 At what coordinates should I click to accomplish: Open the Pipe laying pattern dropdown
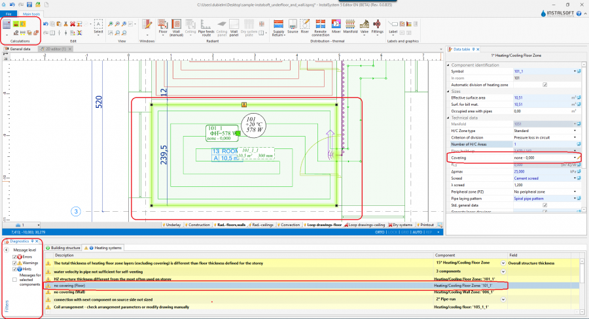575,197
